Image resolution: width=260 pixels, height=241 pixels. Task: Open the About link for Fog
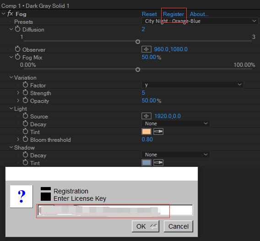click(199, 14)
